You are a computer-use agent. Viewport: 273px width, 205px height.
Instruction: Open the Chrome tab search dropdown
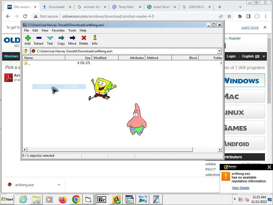240,7
